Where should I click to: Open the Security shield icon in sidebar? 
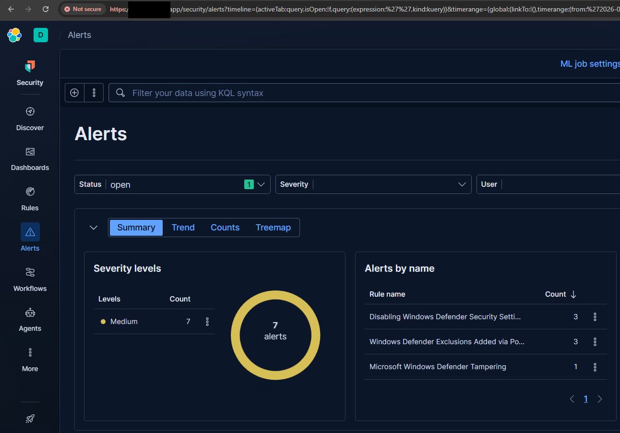coord(30,66)
